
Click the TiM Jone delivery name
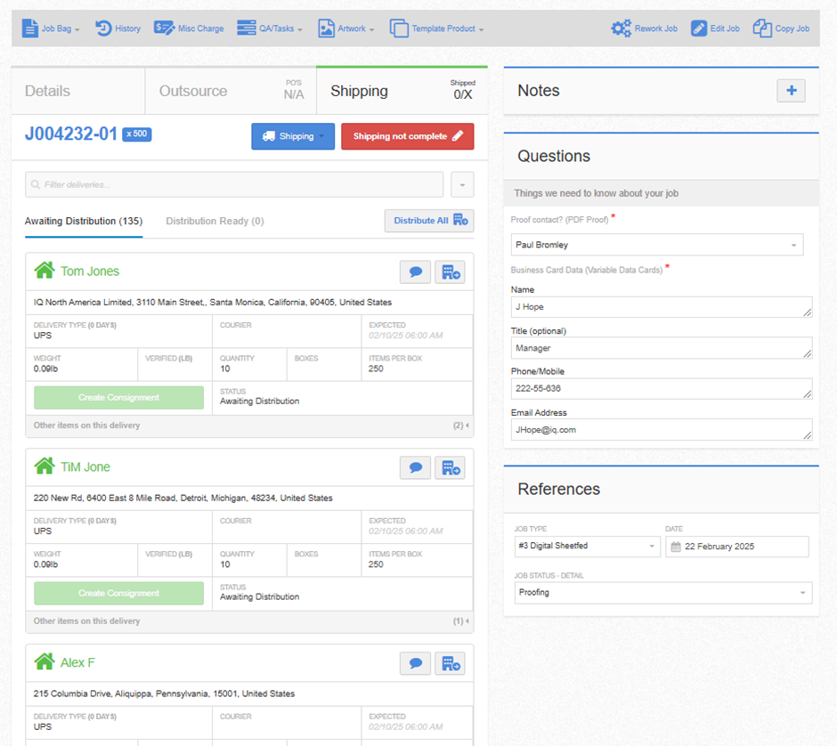coord(85,466)
